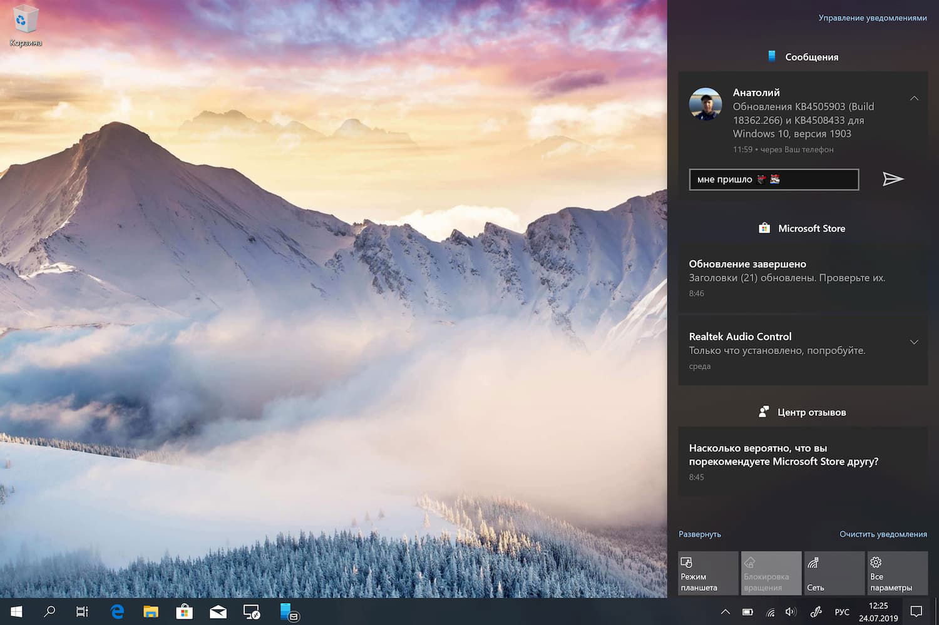Disable the Блокировка вращения quick action
Screen dimensions: 939x625
771,572
